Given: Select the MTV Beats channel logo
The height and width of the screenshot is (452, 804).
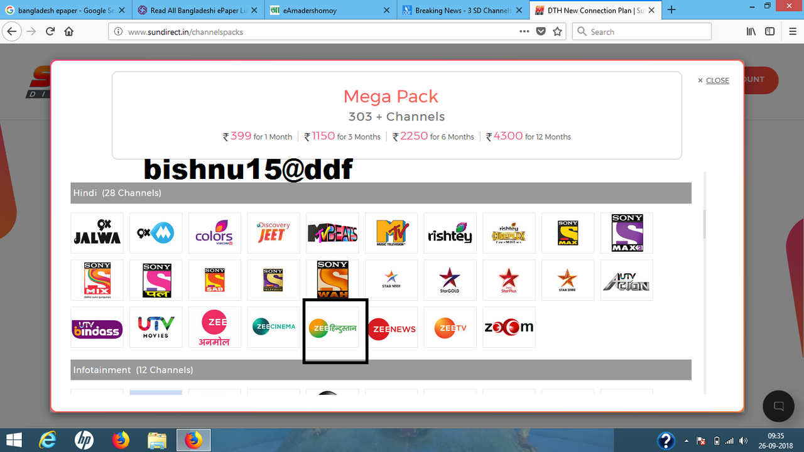Looking at the screenshot, I should 332,233.
